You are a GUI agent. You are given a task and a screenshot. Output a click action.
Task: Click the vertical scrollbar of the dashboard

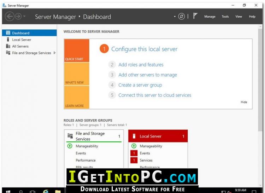click(x=260, y=80)
